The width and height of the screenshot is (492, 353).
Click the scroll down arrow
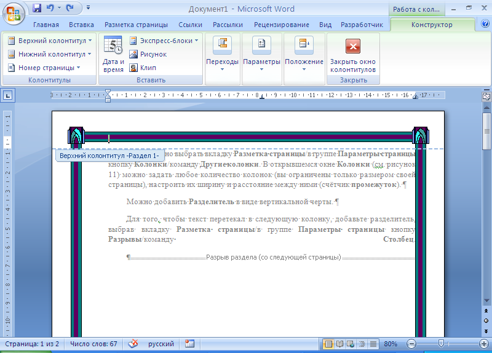(486, 301)
